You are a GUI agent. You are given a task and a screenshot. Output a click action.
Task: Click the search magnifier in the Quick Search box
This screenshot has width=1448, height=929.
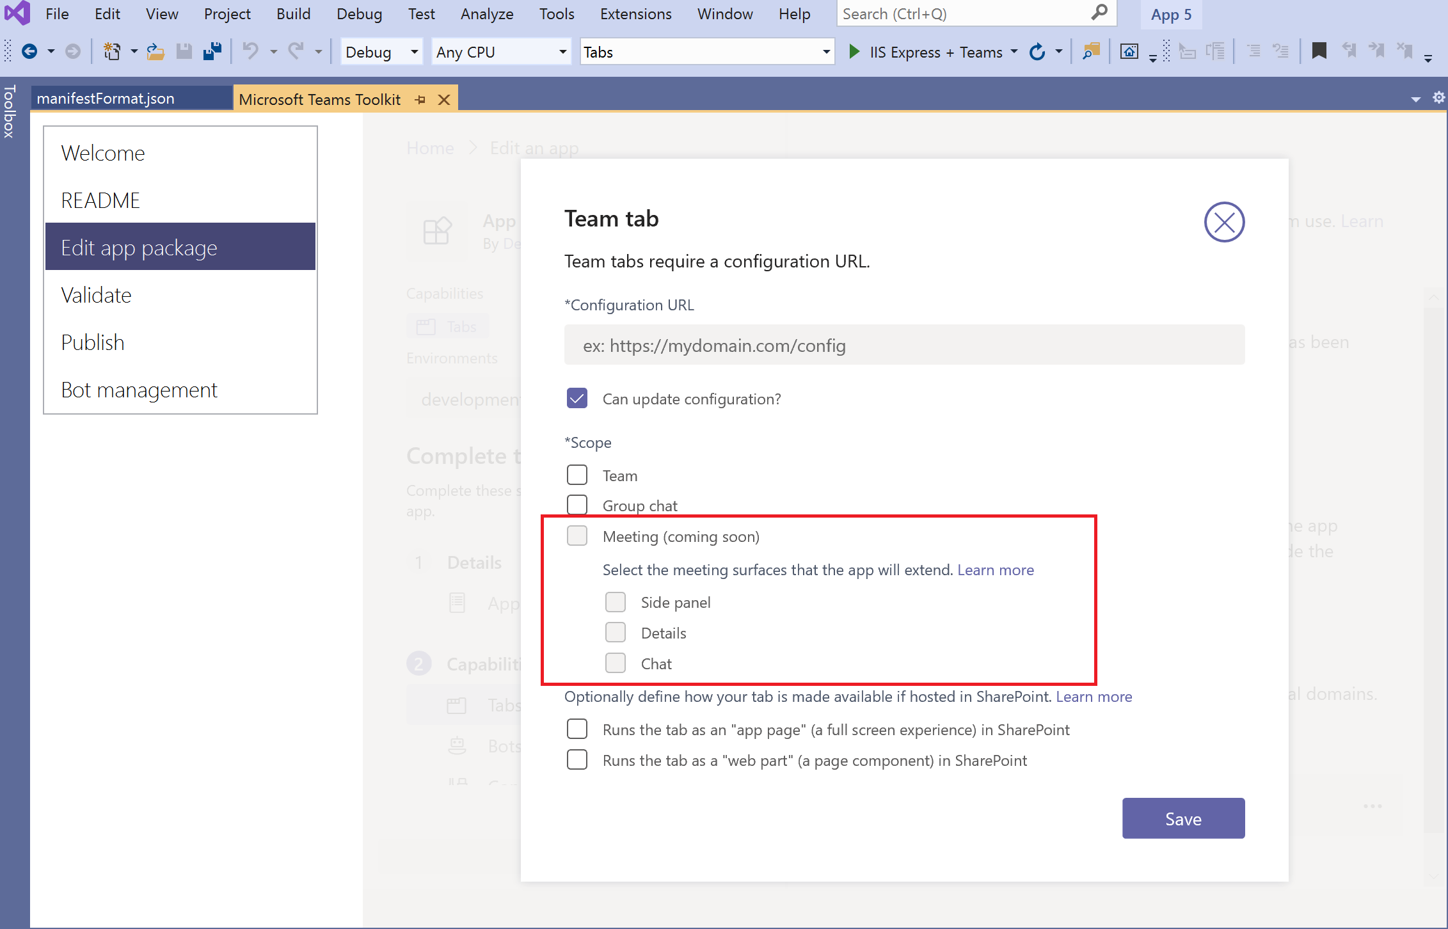tap(1099, 13)
